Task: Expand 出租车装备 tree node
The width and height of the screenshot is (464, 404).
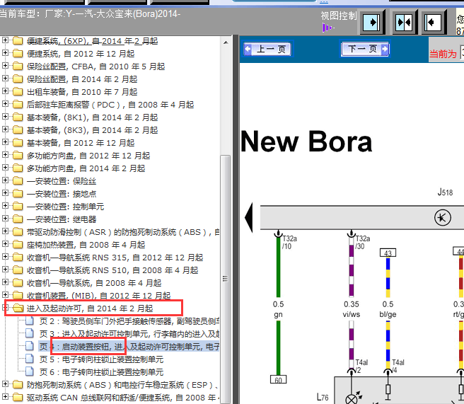Action: 5,91
